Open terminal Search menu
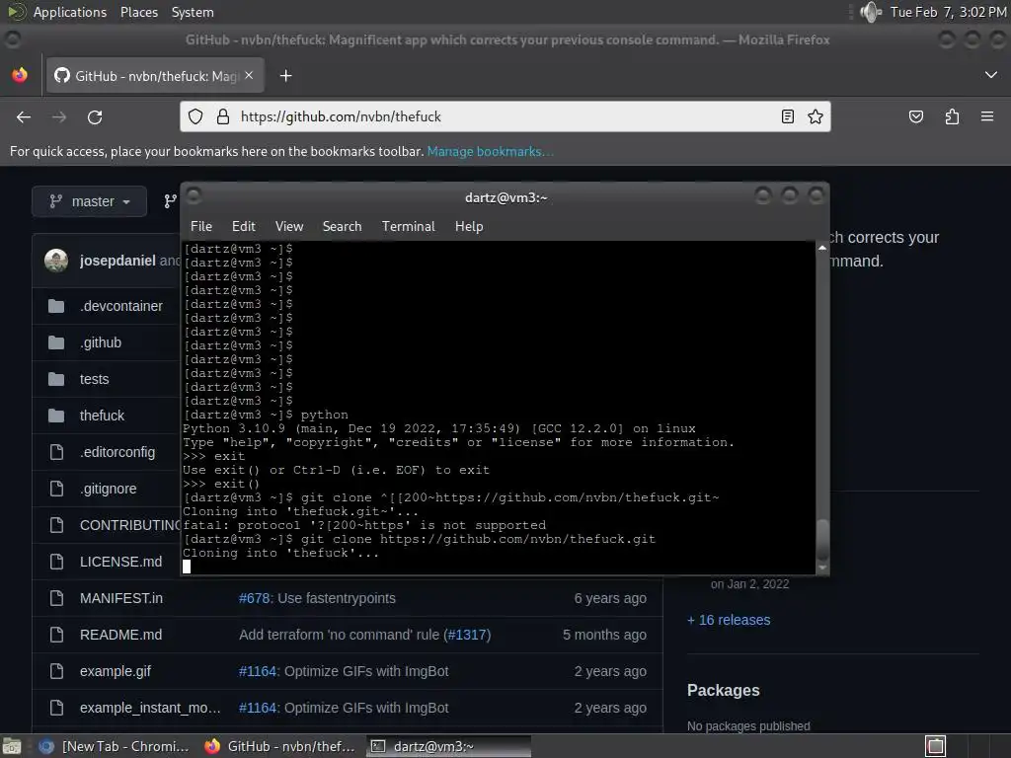Viewport: 1011px width, 758px height. click(x=342, y=226)
